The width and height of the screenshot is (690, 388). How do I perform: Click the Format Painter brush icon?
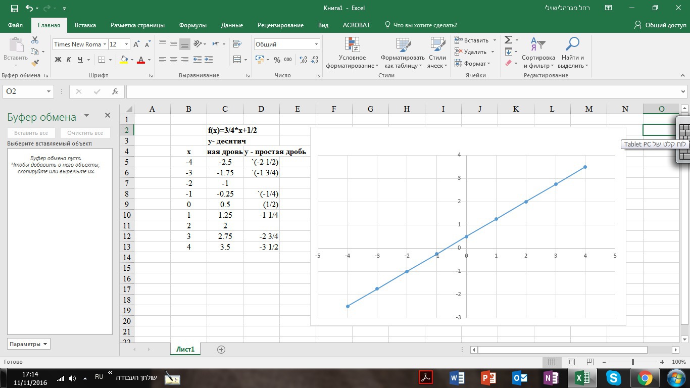point(35,63)
